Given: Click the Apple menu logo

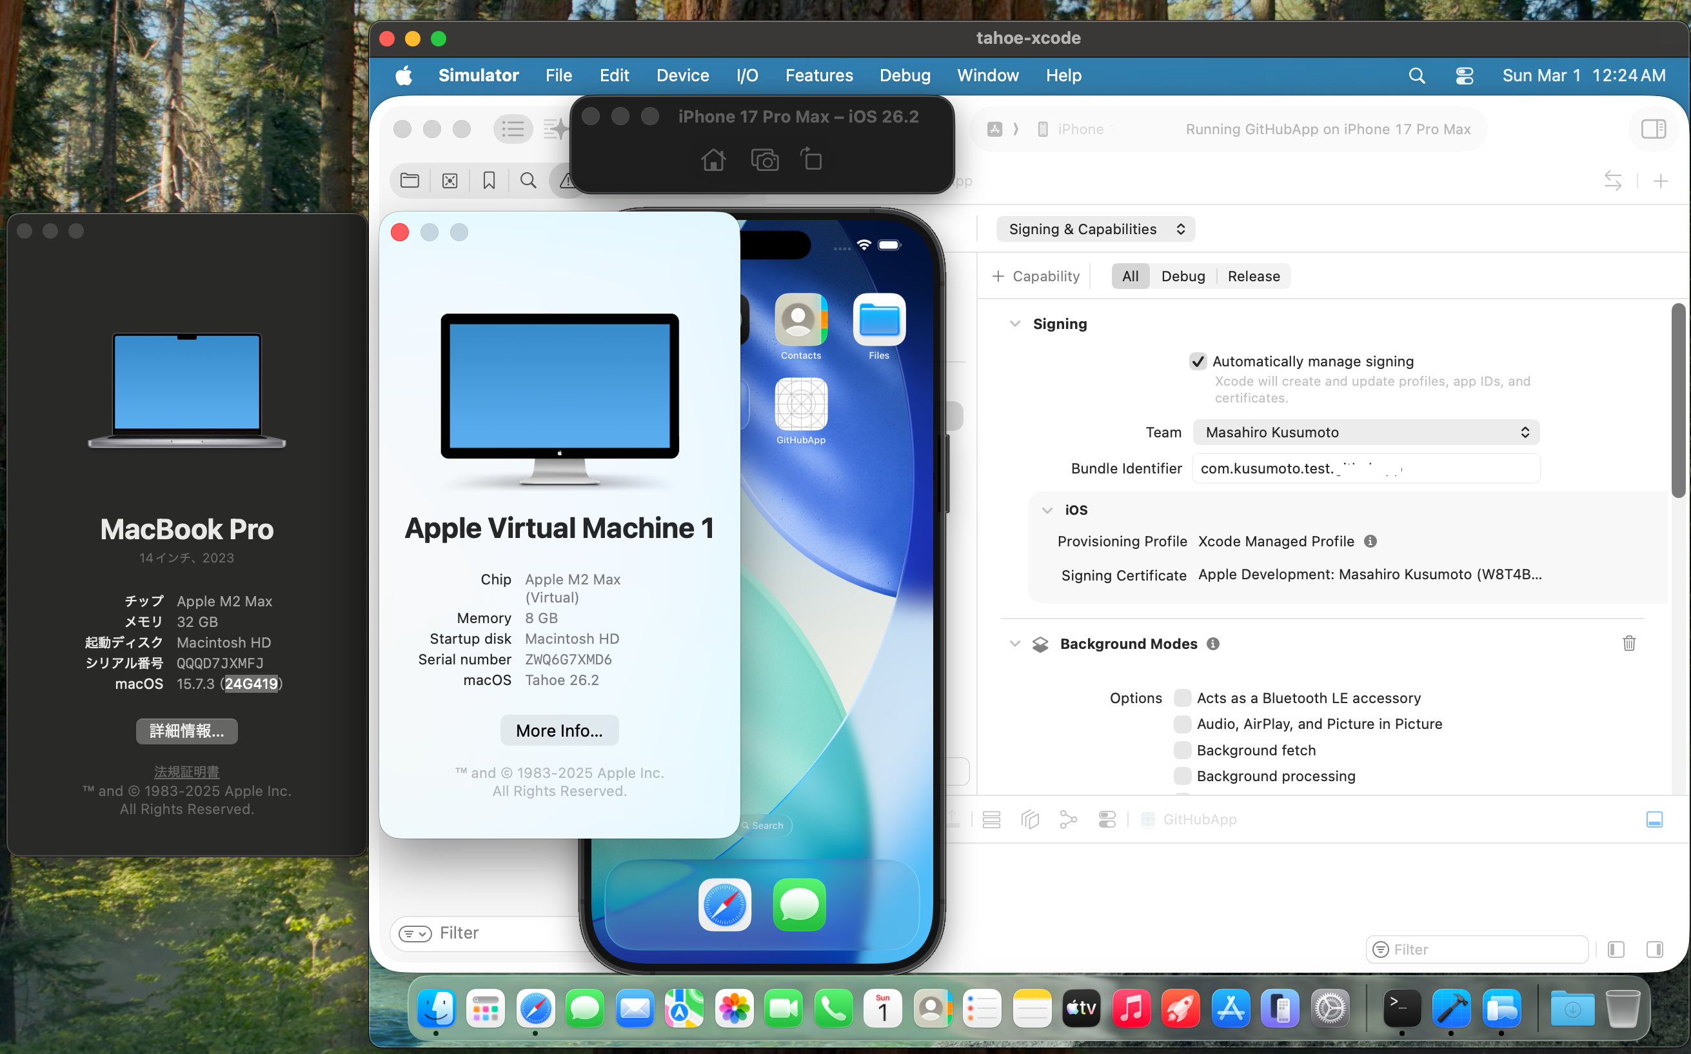Looking at the screenshot, I should click(x=404, y=76).
